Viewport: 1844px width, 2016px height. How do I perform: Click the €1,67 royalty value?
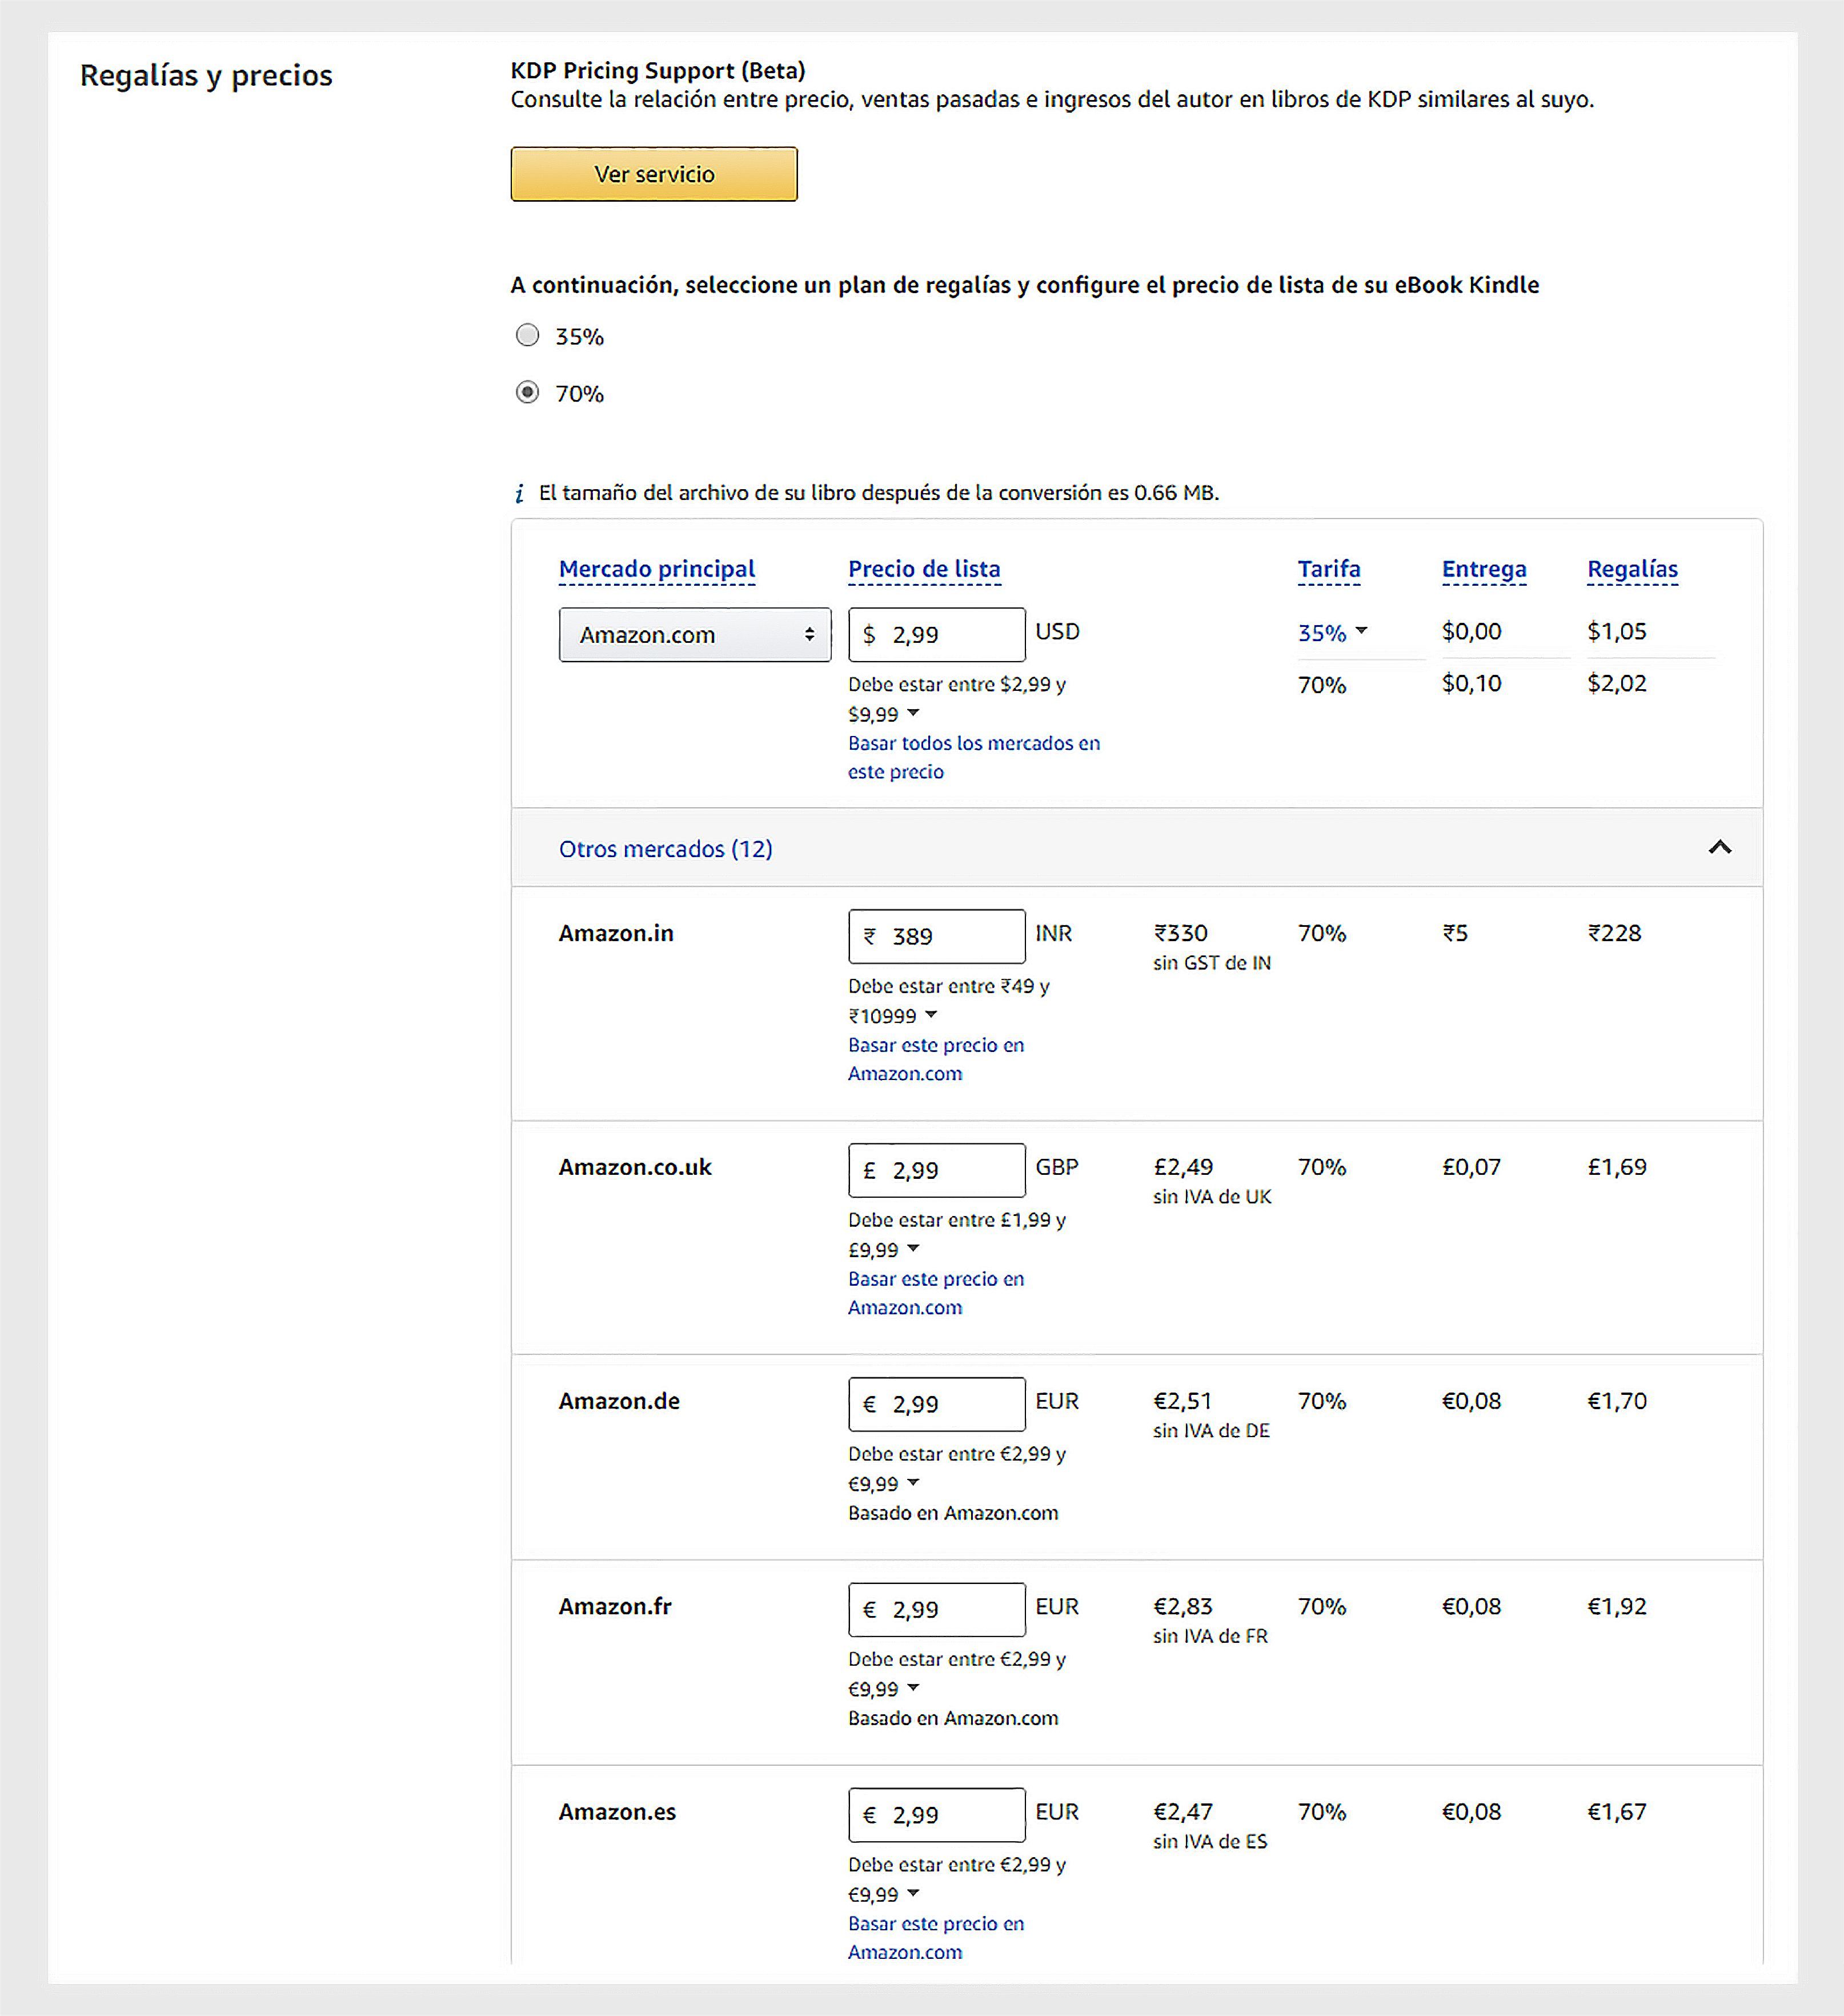pos(1616,1811)
